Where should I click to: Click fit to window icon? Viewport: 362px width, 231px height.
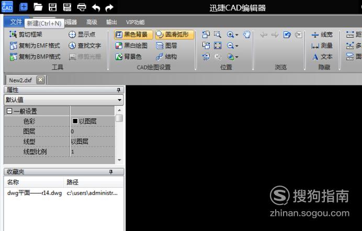[x=218, y=45]
